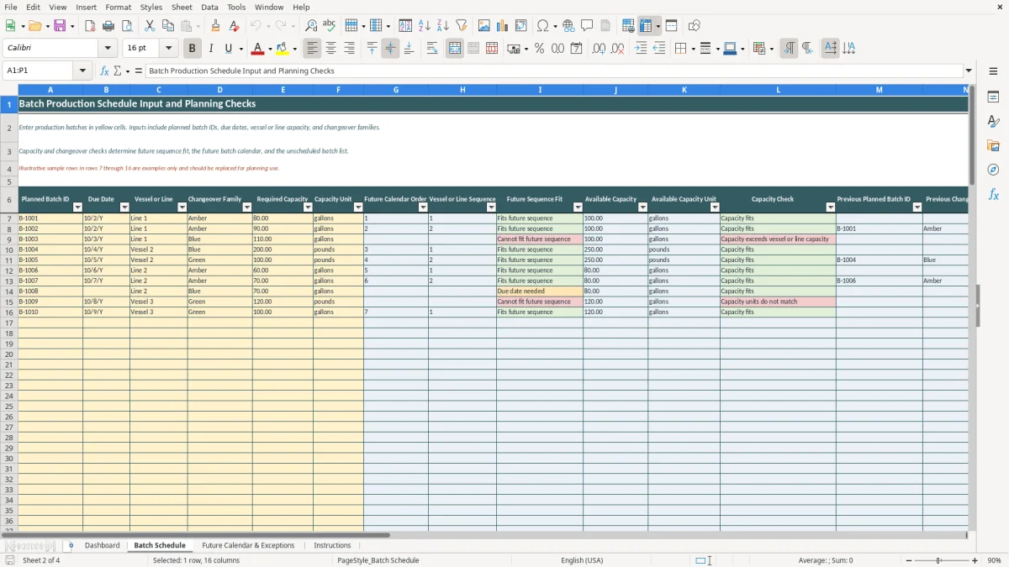Screen dimensions: 1009x567
Task: Toggle Align Right
Action: [x=349, y=49]
